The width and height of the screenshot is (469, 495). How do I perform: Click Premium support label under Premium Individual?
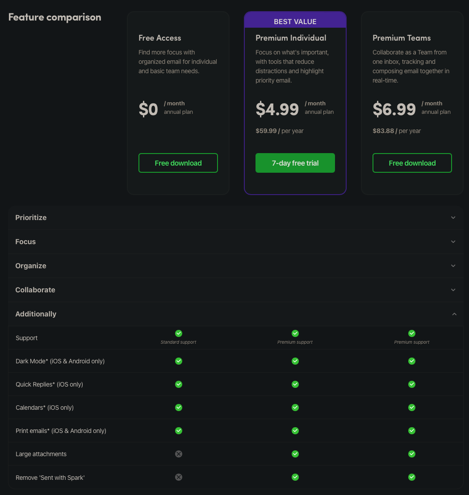[295, 342]
